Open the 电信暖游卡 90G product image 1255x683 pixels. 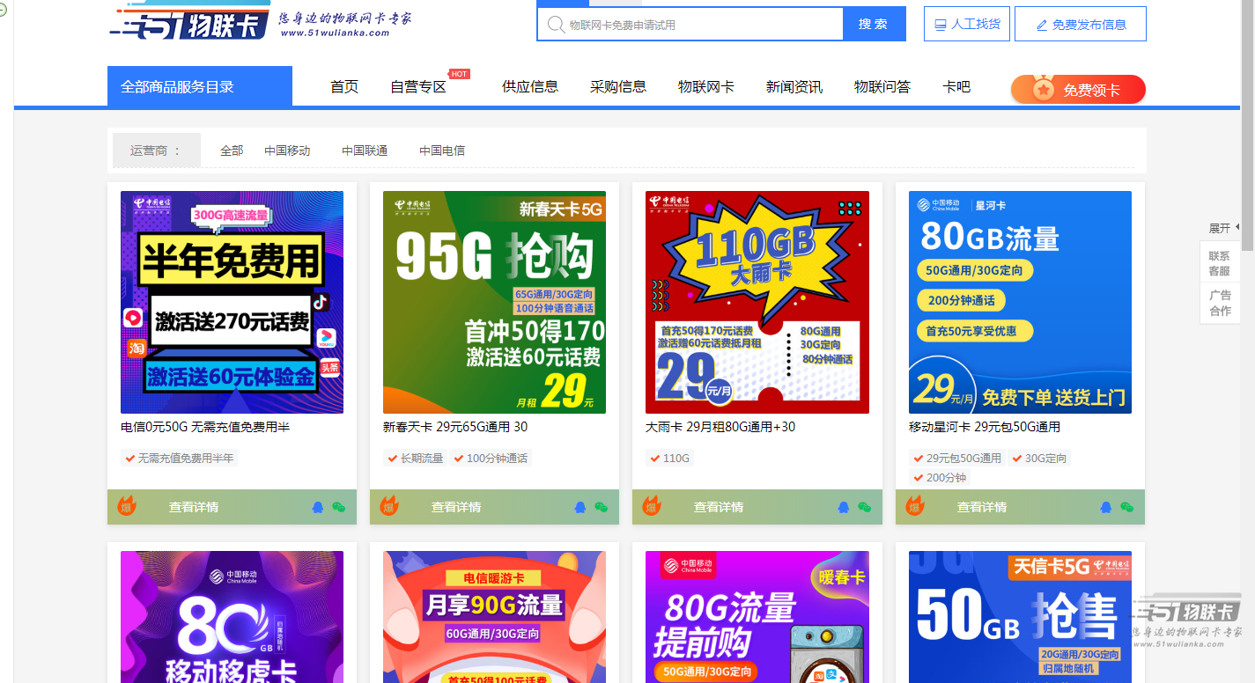tap(494, 617)
